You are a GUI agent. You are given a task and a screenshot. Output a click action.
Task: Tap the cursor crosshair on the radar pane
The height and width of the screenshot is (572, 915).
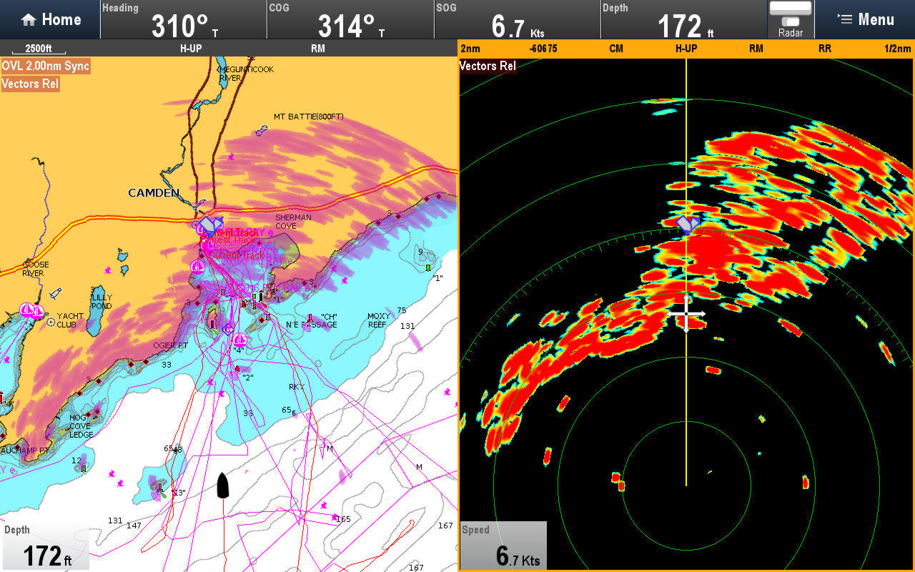[686, 315]
